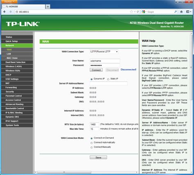
Task: Click the Server IP Address/Name field
Action: tap(108, 83)
